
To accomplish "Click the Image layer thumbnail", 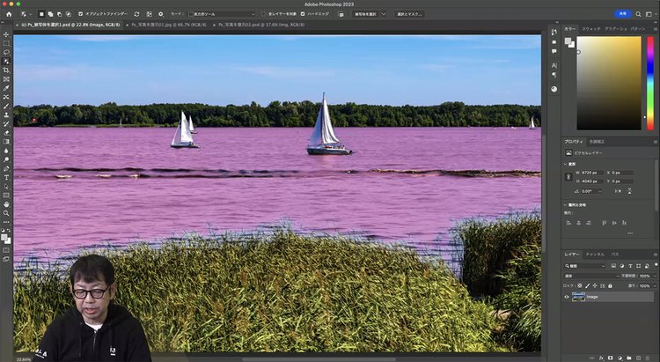I will [579, 297].
